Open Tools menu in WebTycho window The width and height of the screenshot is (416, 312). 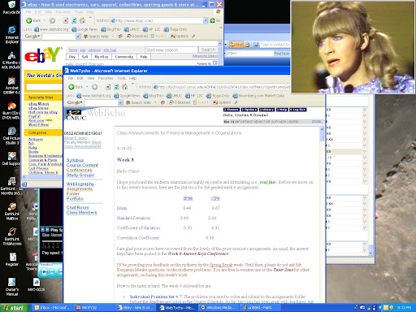(121, 78)
